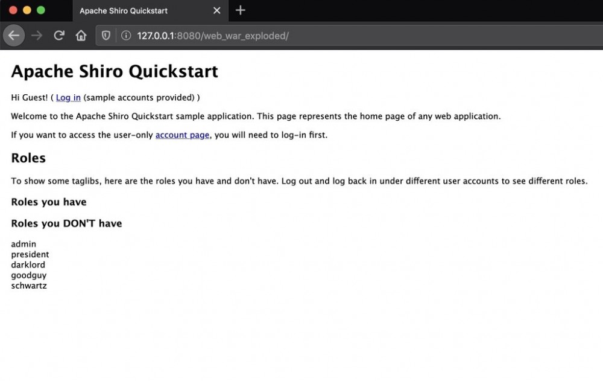Click the Roles you DON'T have heading
The height and width of the screenshot is (381, 603).
click(66, 223)
